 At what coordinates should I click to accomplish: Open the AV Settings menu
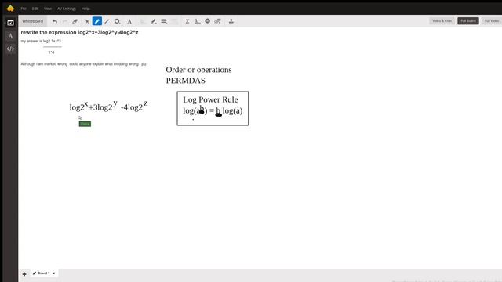(67, 9)
